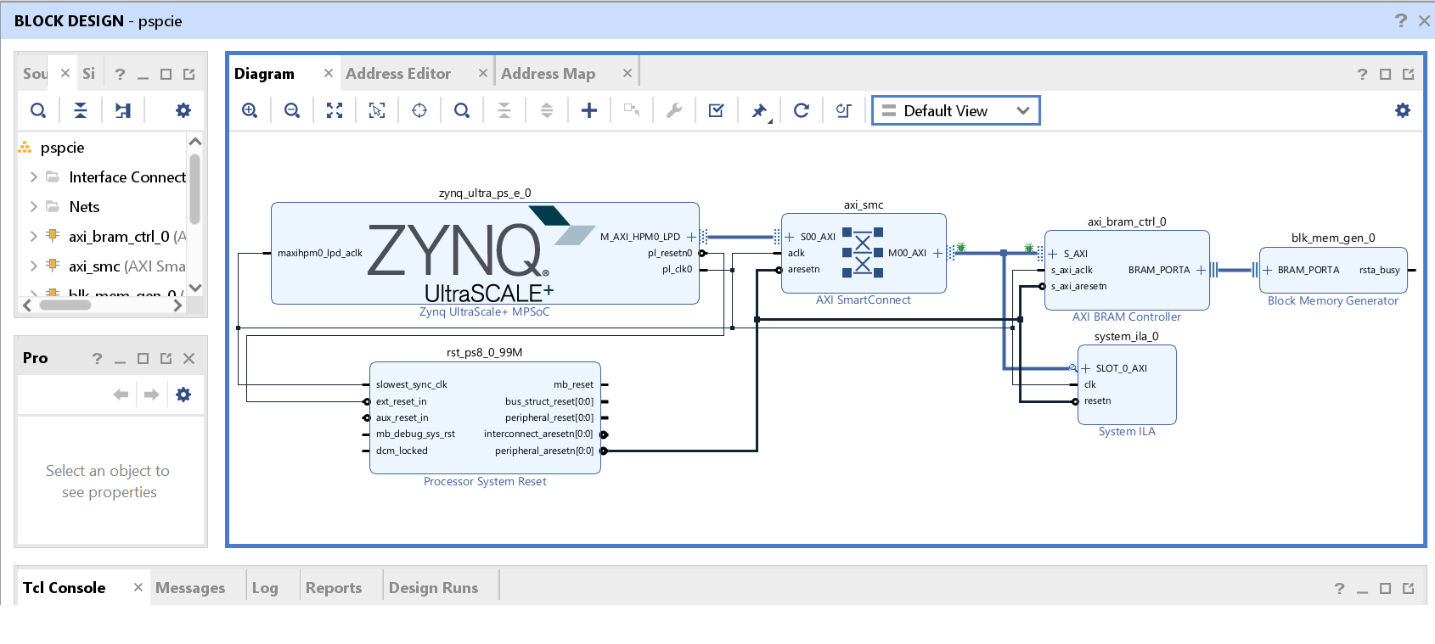
Task: Select the Diagram tab
Action: coord(264,74)
